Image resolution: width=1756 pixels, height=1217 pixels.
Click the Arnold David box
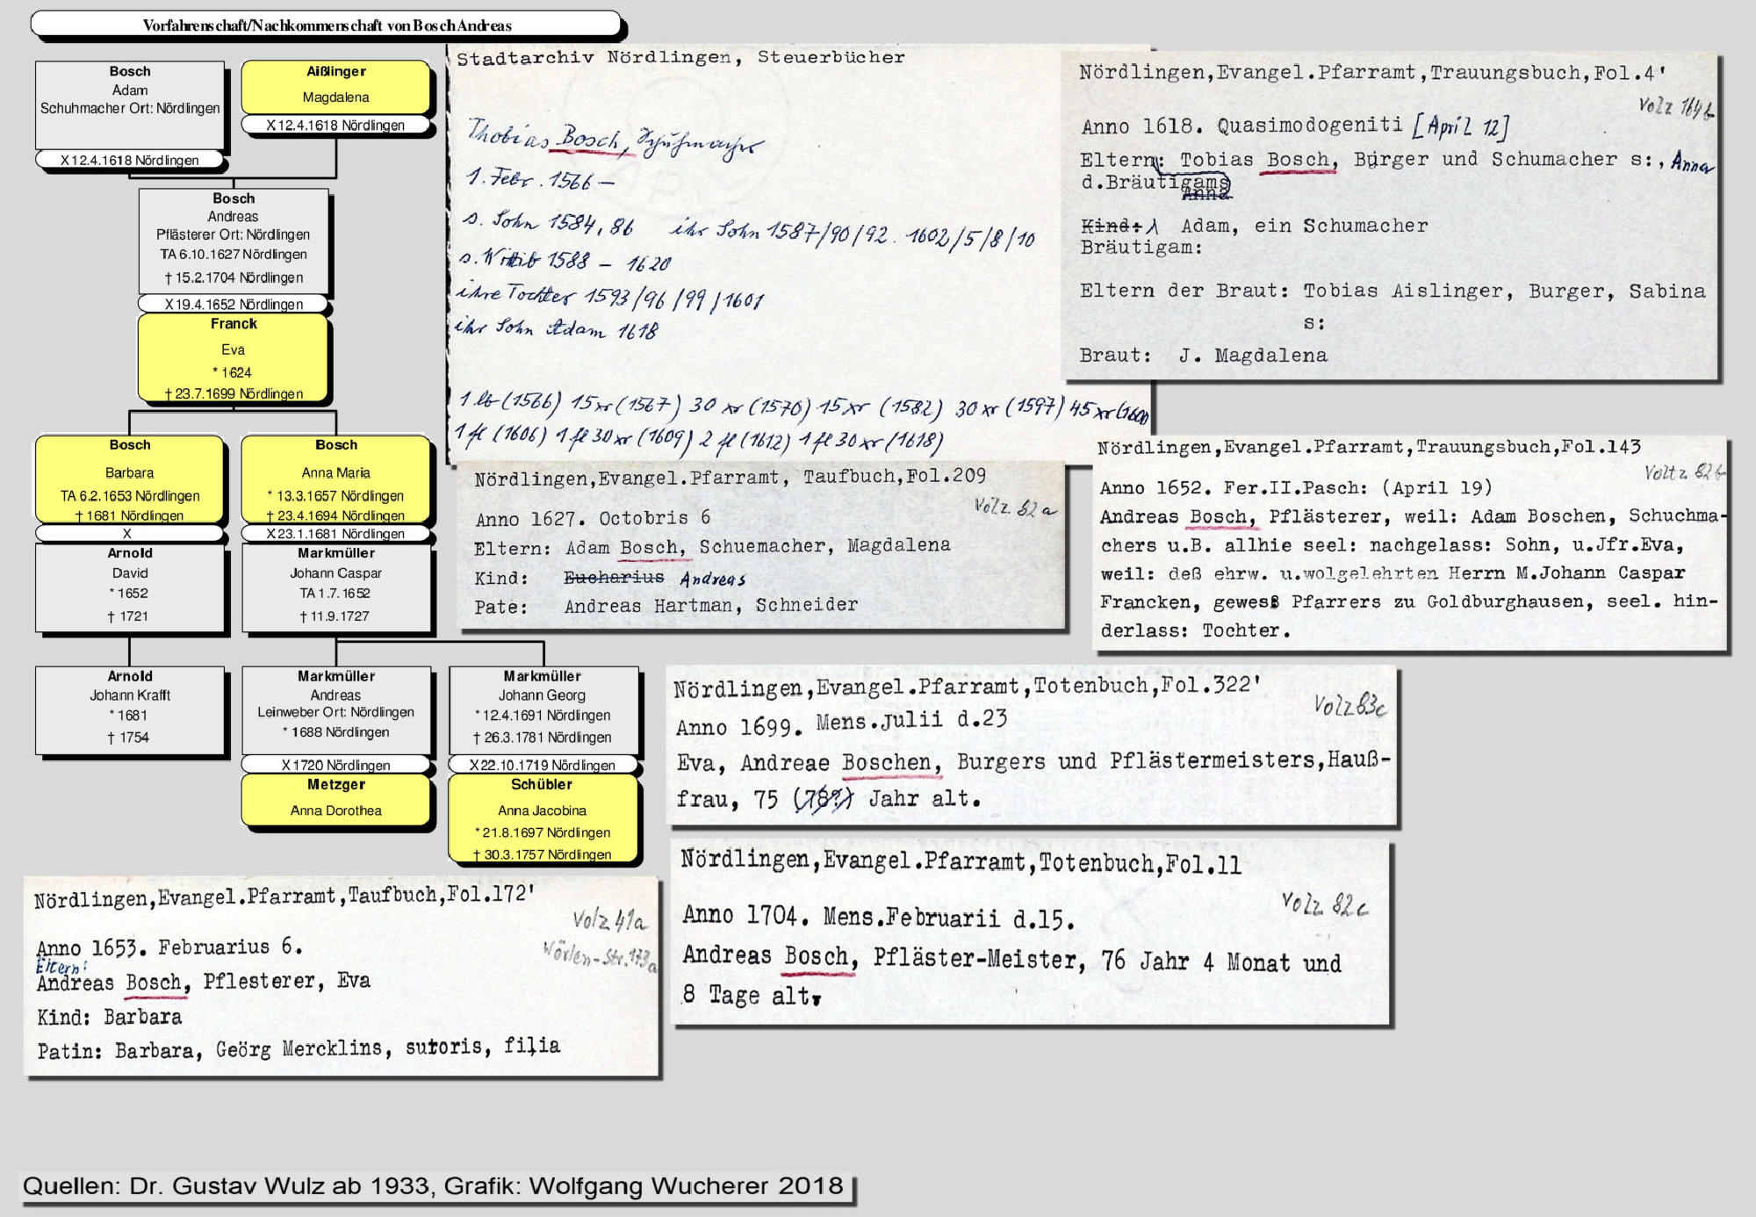tap(130, 586)
